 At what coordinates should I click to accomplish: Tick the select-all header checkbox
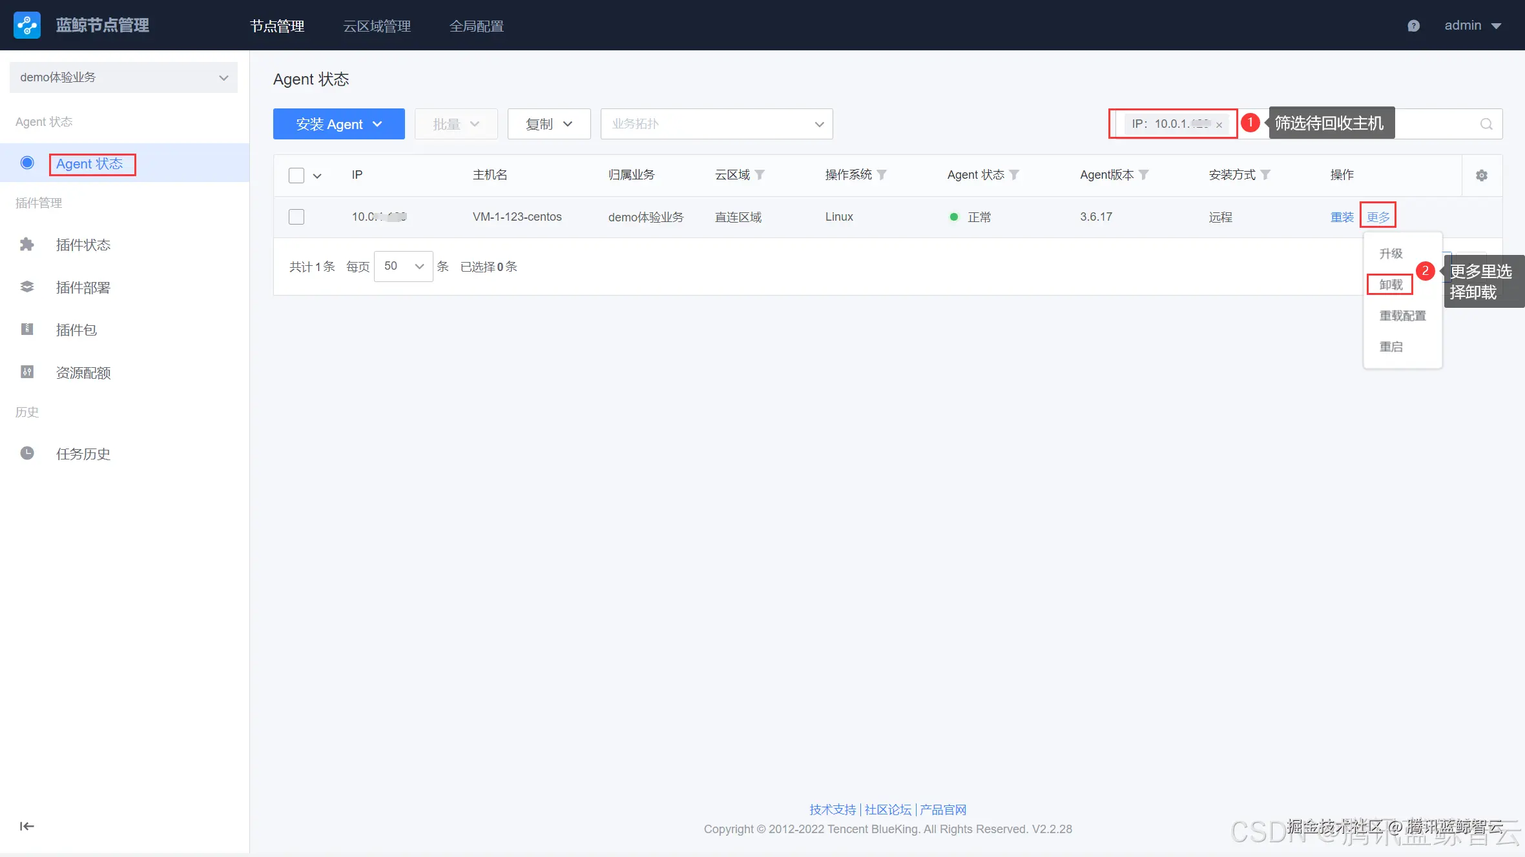[296, 176]
